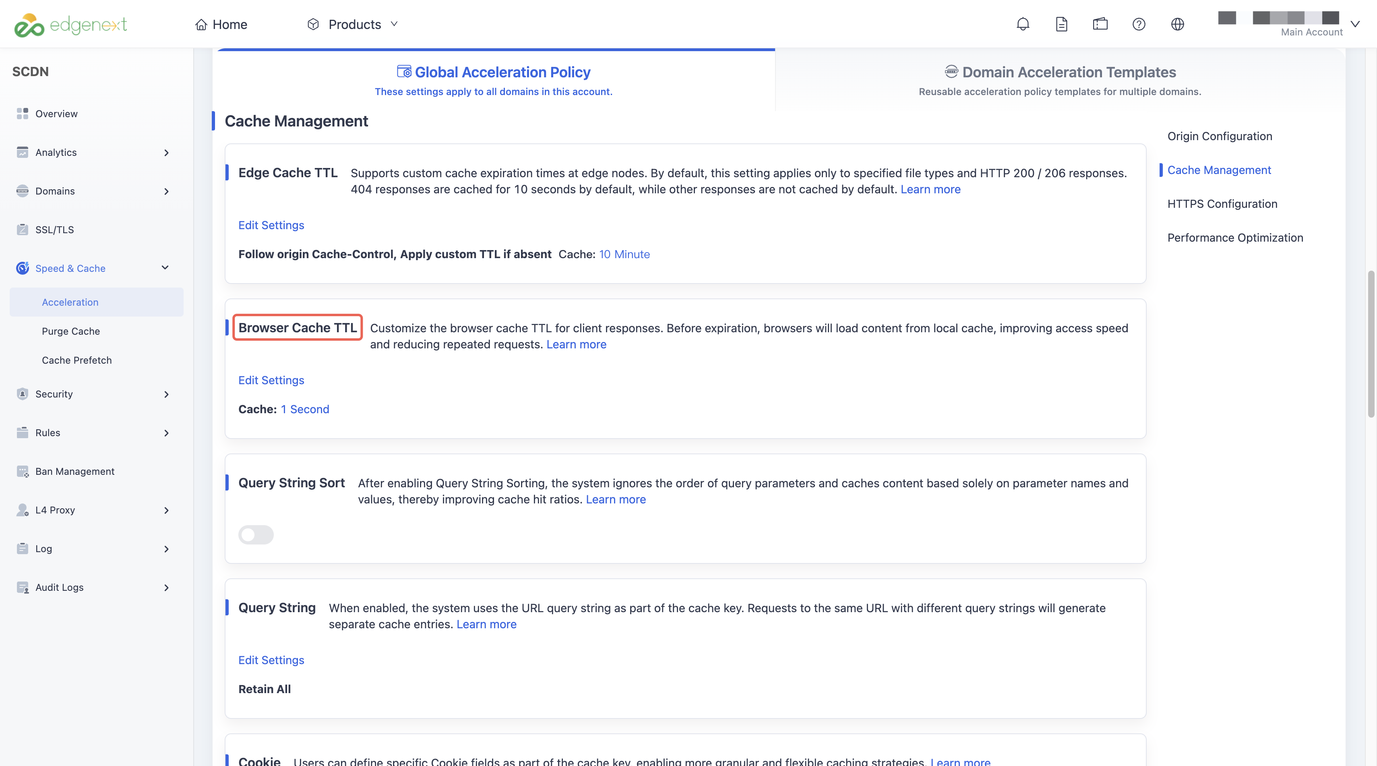This screenshot has height=766, width=1377.
Task: Open the document icon in header
Action: pos(1061,24)
